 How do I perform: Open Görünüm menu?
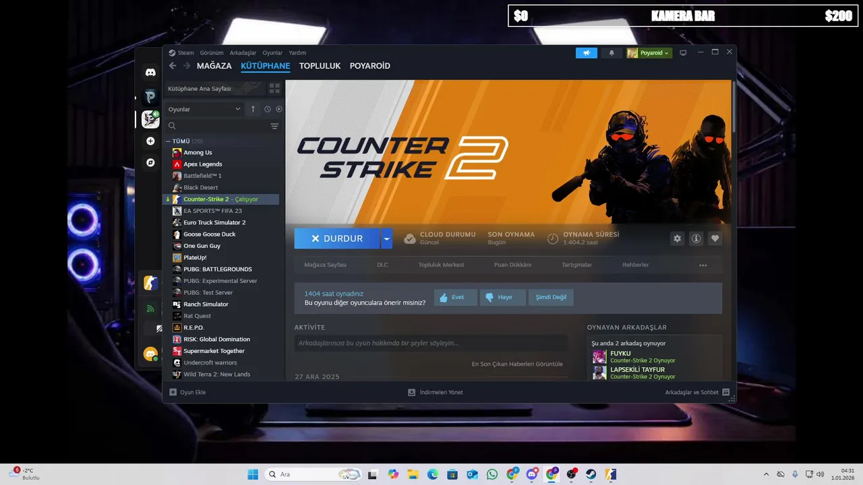coord(212,53)
